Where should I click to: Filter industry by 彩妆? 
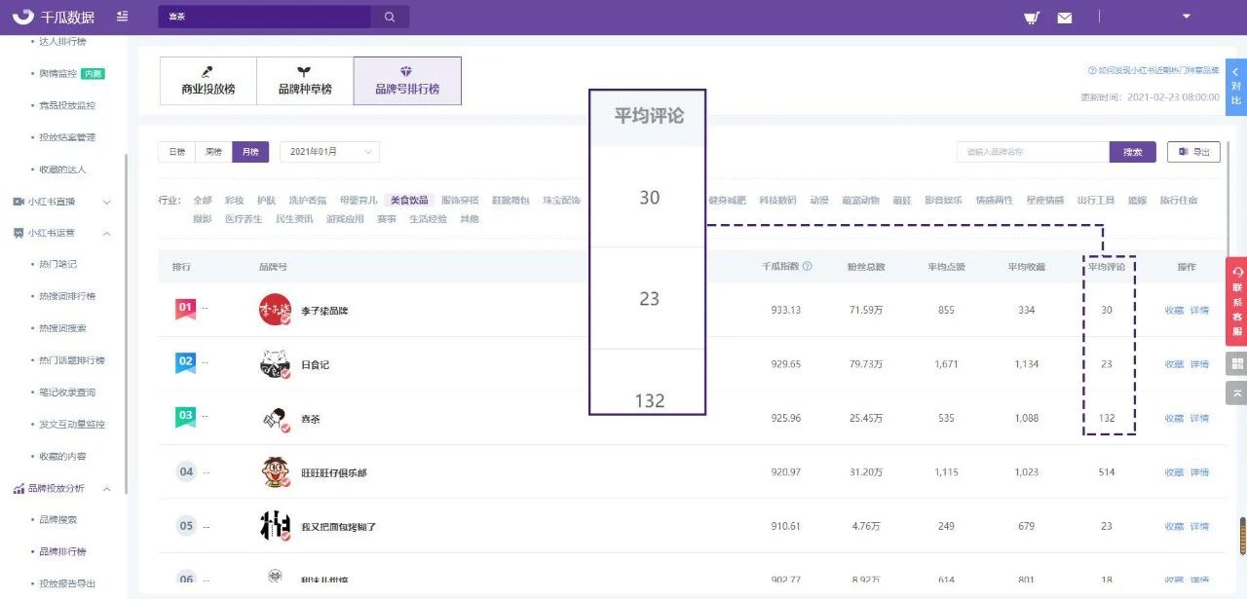click(234, 201)
